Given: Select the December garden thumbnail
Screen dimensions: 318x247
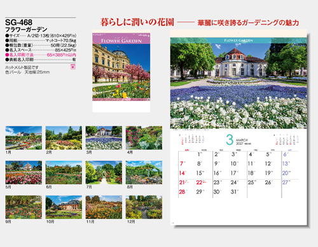Looking at the screenshot, I should coord(144,207).
